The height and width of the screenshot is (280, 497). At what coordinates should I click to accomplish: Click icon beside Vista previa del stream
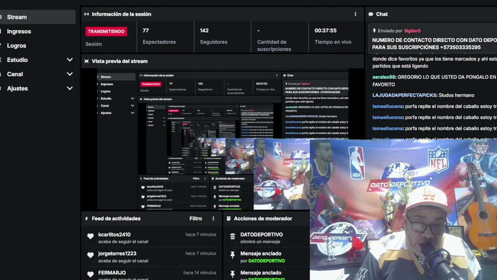click(x=87, y=61)
